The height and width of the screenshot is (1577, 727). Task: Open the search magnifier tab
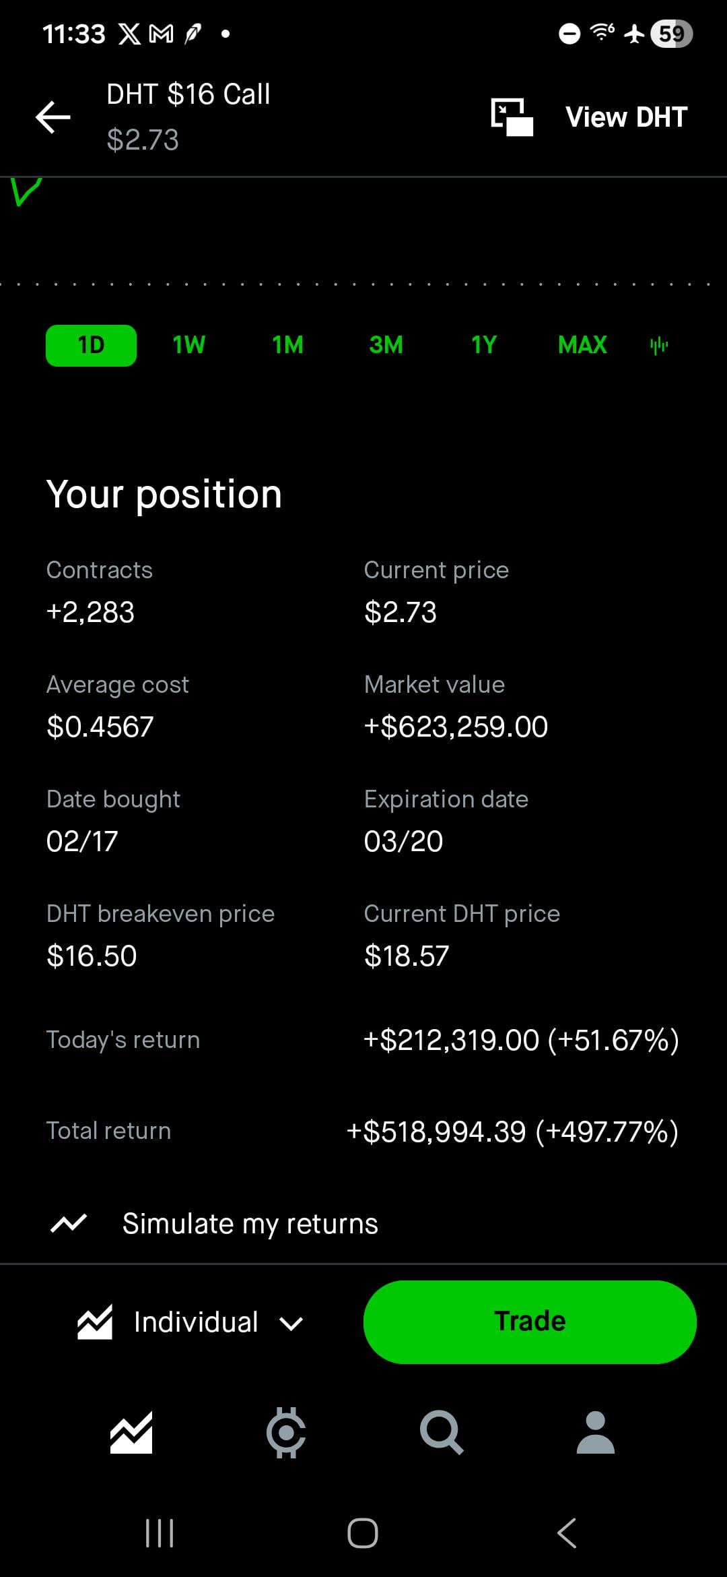pyautogui.click(x=441, y=1432)
